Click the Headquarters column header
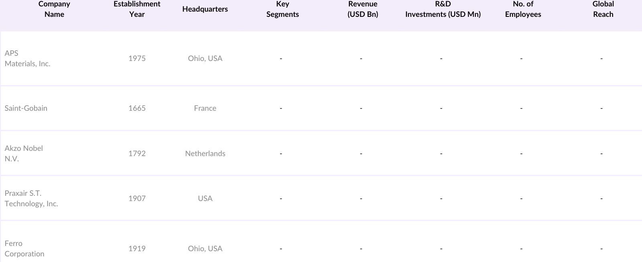642x262 pixels. [205, 9]
